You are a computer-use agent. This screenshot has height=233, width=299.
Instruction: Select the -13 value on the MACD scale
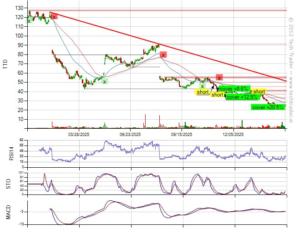[x=21, y=224]
